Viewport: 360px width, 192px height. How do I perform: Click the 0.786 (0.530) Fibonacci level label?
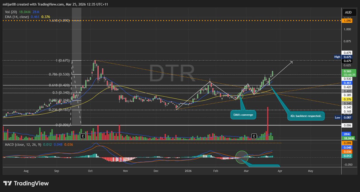[x=59, y=74]
